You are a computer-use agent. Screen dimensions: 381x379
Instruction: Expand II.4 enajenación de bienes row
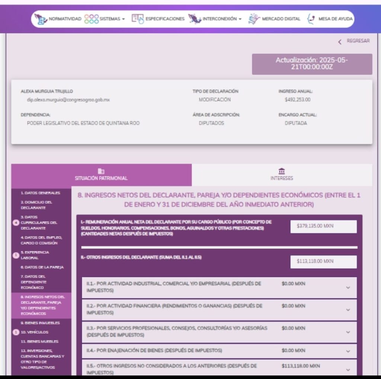348,351
